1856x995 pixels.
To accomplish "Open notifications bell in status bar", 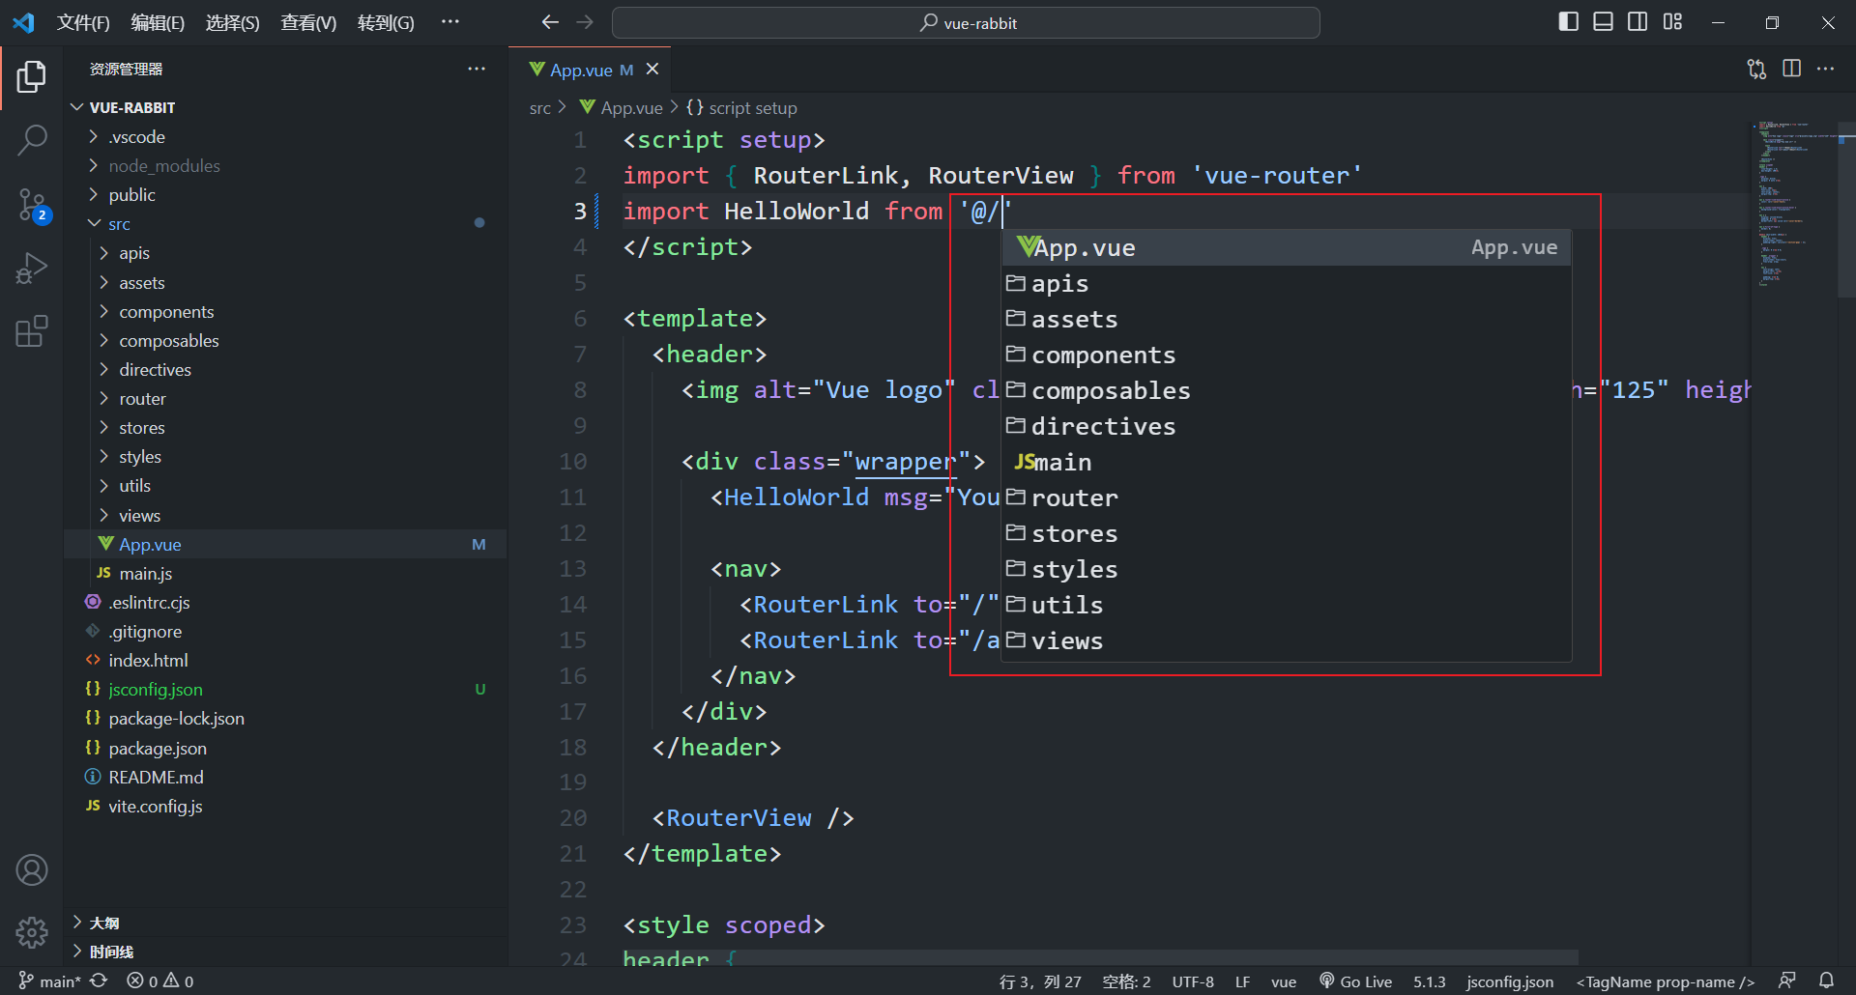I will 1826,981.
